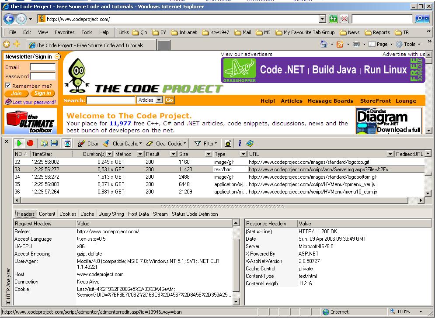Open the File menu

tap(13, 32)
